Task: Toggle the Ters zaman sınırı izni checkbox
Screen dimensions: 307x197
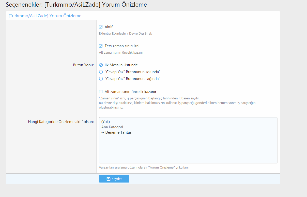Action: (x=101, y=46)
